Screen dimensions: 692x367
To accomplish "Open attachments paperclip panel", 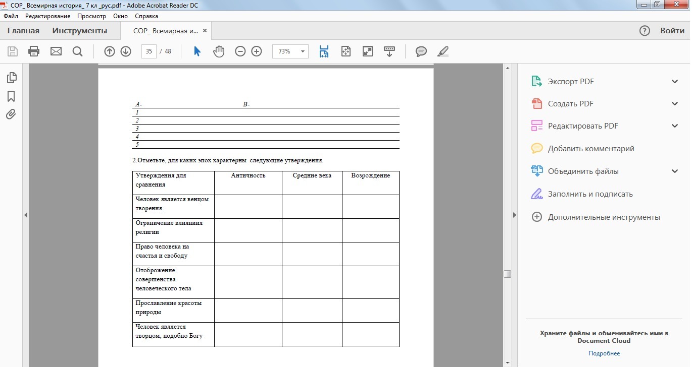I will point(11,114).
